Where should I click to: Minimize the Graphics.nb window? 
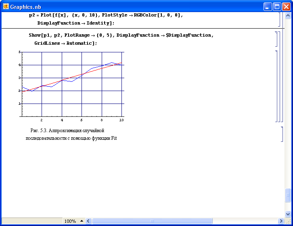[x=268, y=7]
